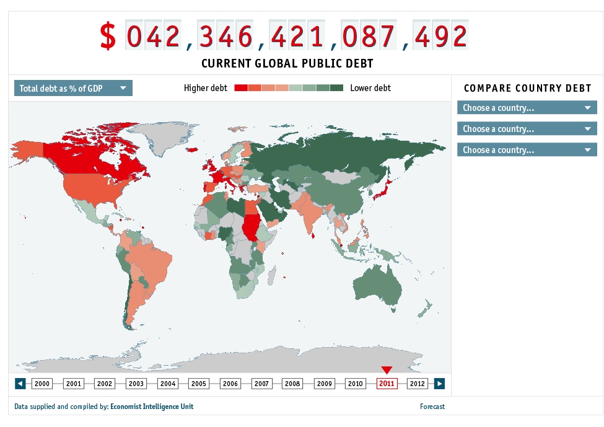
Task: Click the Forecast label link
Action: [432, 407]
